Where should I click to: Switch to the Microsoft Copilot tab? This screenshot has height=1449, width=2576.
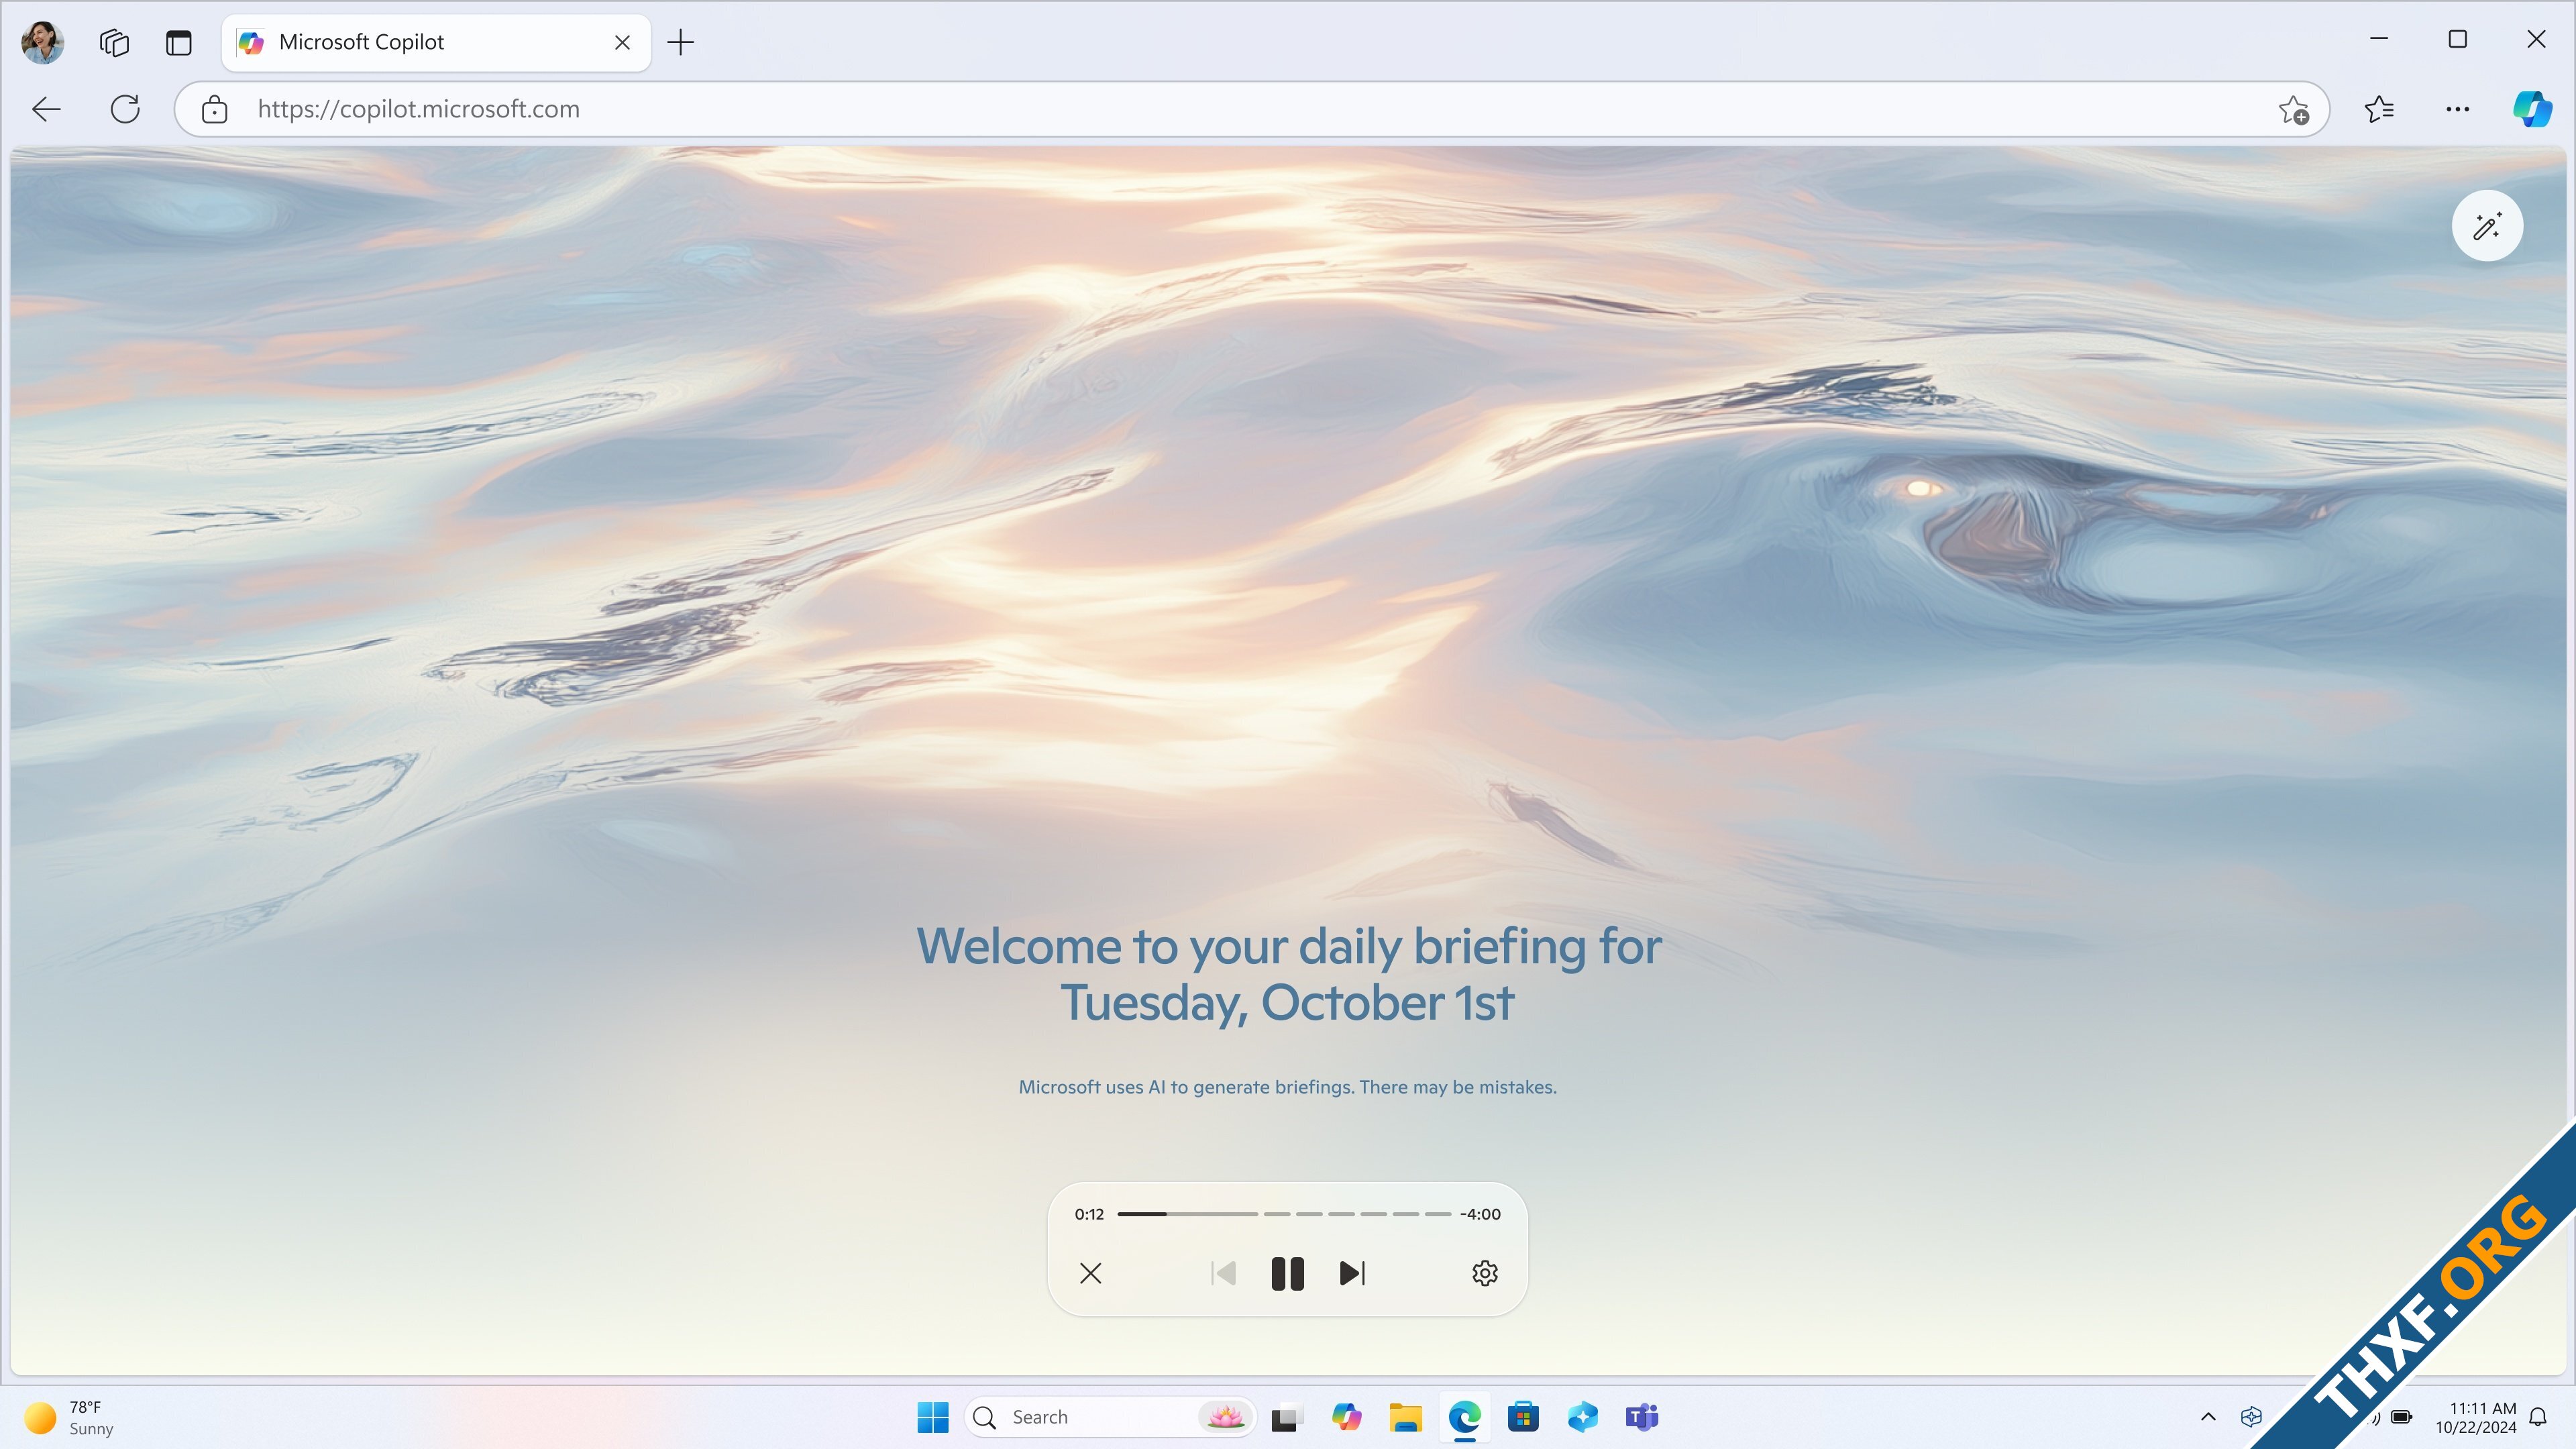tap(436, 42)
